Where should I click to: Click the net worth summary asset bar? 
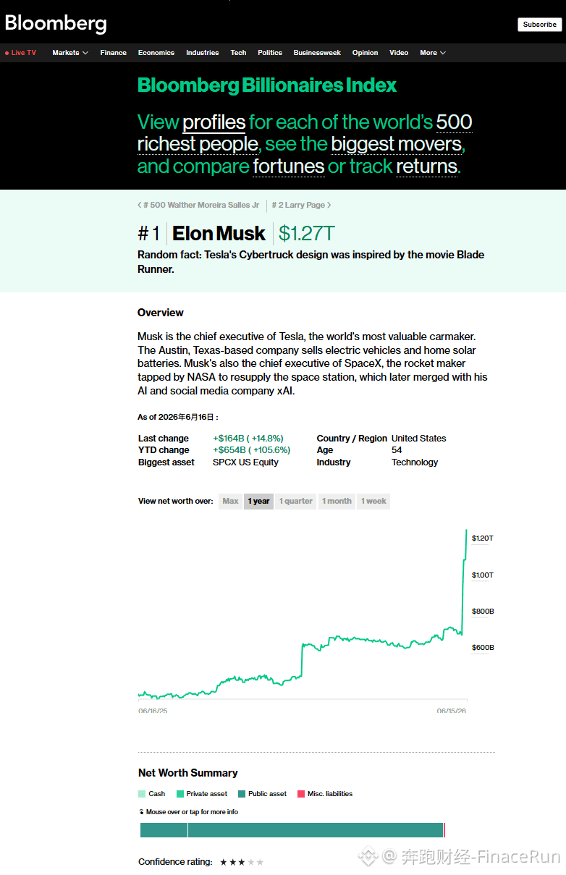tap(292, 830)
